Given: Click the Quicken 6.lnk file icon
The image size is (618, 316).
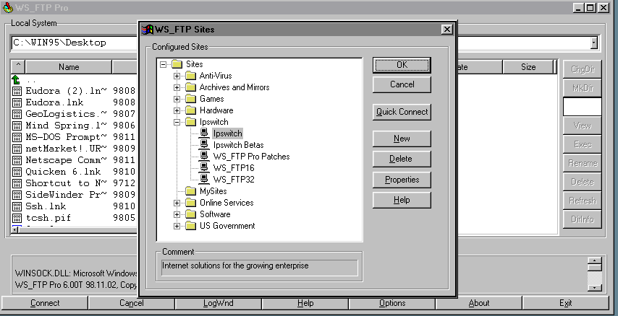Looking at the screenshot, I should point(17,172).
